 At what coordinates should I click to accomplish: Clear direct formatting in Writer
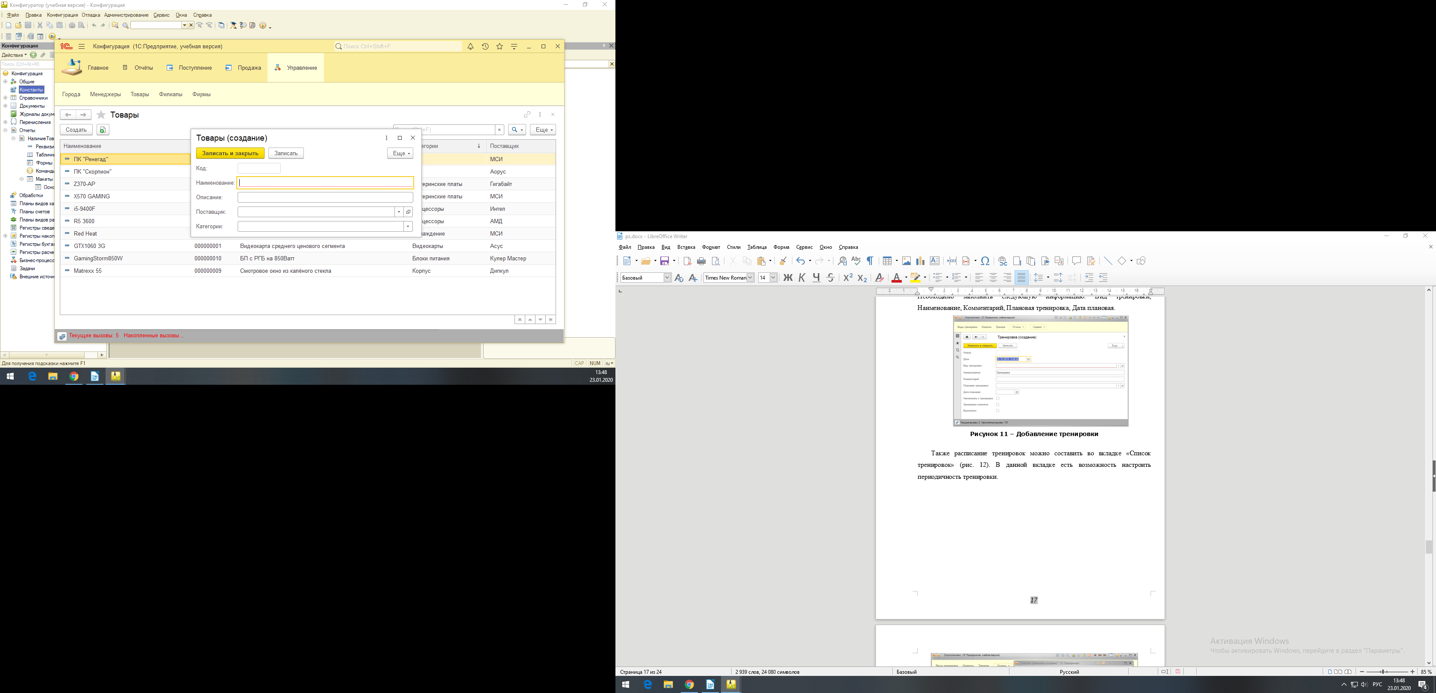880,277
